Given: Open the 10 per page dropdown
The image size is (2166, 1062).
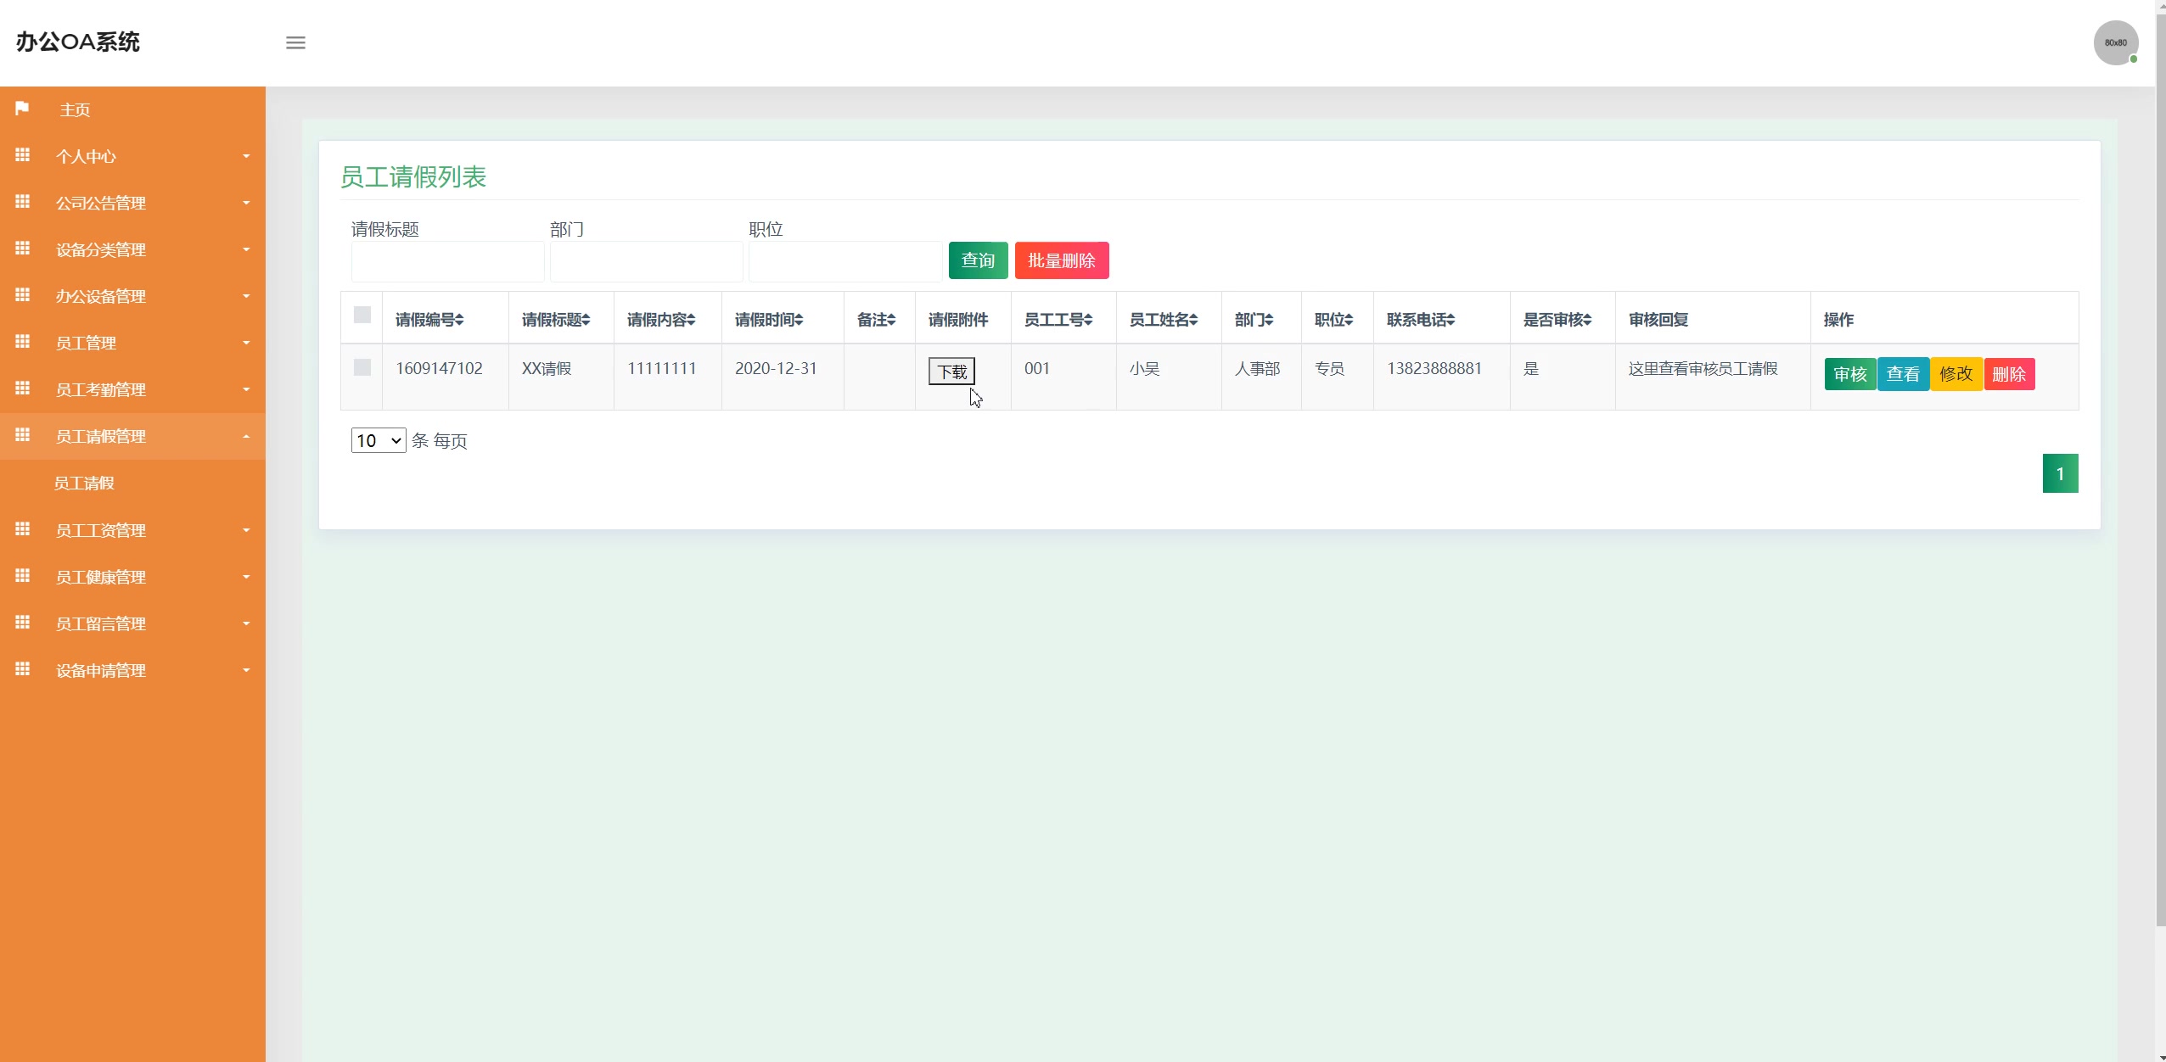Looking at the screenshot, I should 379,440.
